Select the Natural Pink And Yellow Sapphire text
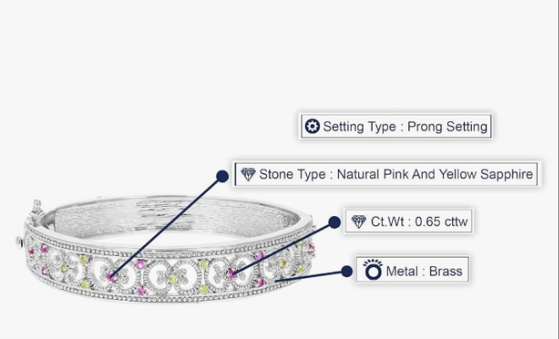Viewport: 559px width, 339px height. [434, 175]
